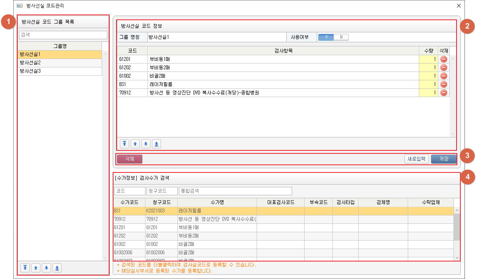Save with the 저장 button
Screen dimensions: 479x279
click(x=444, y=159)
